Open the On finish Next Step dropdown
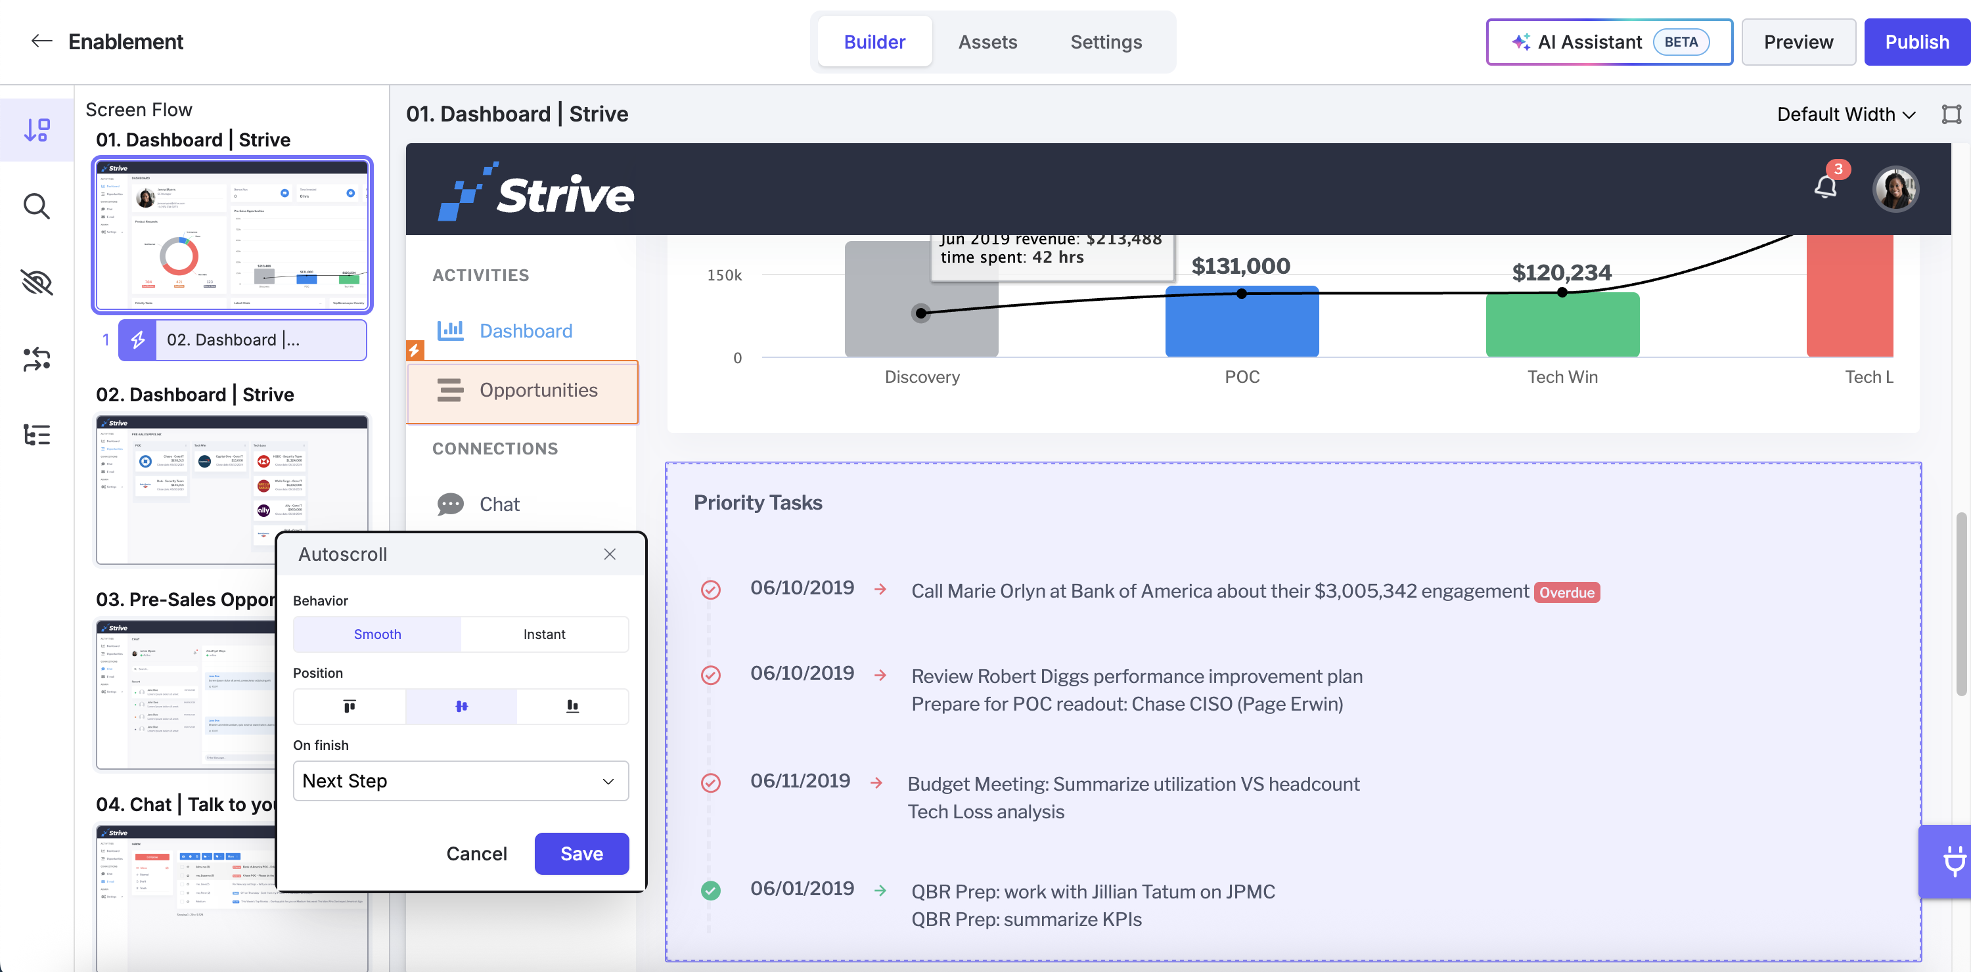Viewport: 1971px width, 972px height. (x=461, y=781)
